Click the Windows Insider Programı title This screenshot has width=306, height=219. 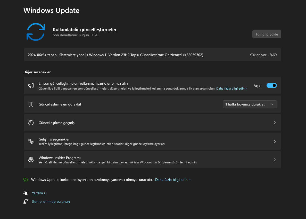click(x=60, y=158)
